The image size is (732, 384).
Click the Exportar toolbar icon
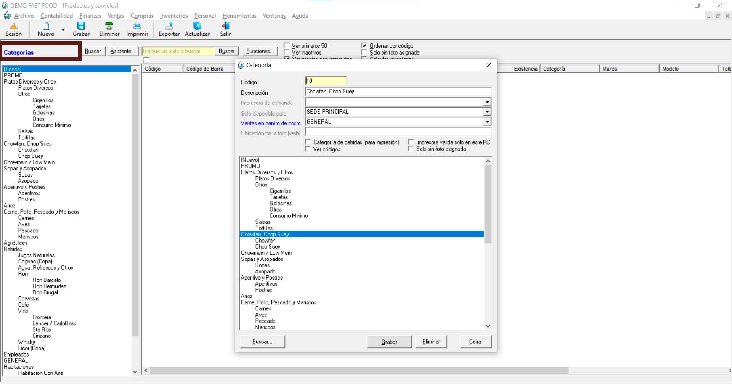[x=169, y=26]
